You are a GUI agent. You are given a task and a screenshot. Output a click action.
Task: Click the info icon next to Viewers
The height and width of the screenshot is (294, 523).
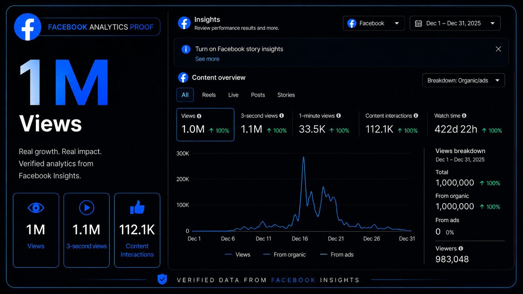coord(461,249)
